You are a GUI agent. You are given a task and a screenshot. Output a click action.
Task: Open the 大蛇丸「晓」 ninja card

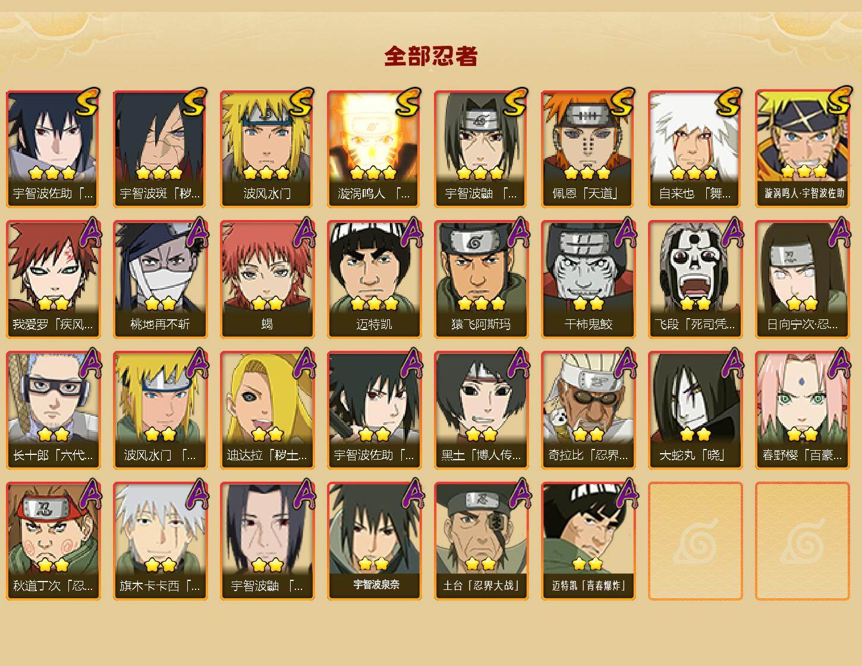pos(695,410)
